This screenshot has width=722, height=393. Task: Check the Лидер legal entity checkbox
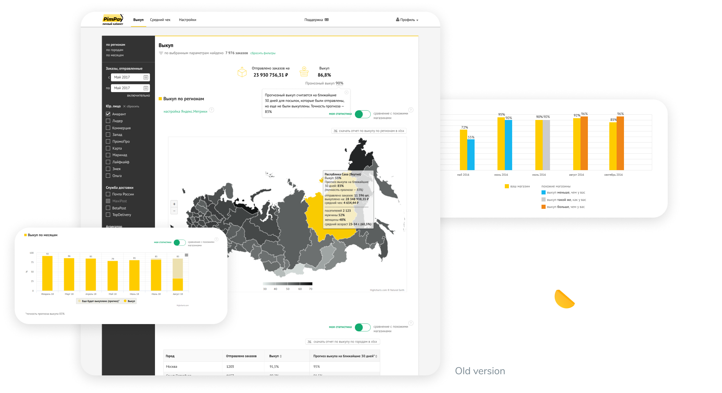(x=108, y=121)
